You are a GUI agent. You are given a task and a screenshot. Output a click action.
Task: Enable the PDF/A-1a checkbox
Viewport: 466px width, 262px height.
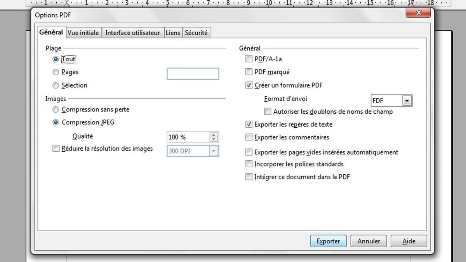[x=249, y=59]
